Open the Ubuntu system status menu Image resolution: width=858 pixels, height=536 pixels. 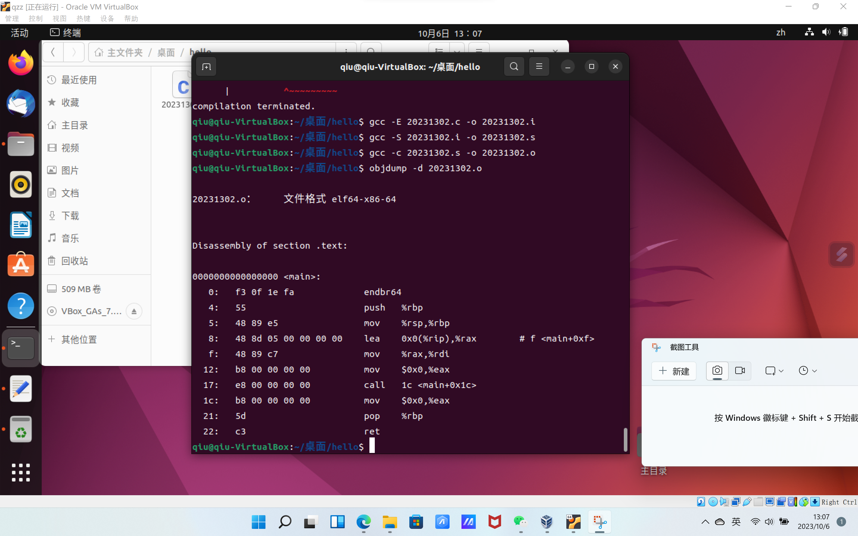(826, 33)
